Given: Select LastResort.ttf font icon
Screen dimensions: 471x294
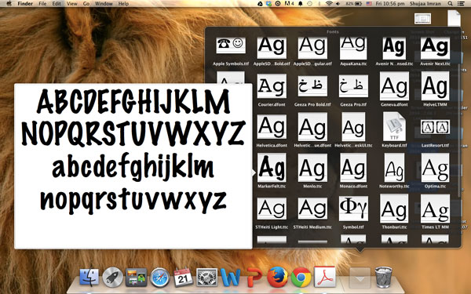Looking at the screenshot, I should coord(435,127).
